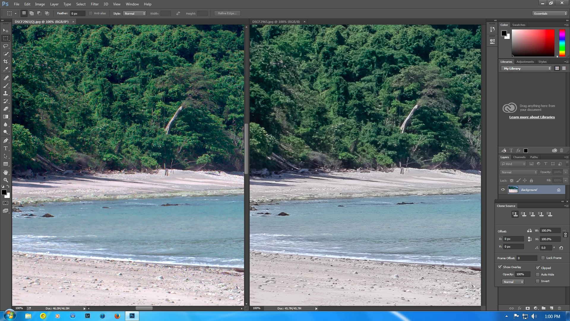
Task: Open the Essentials workspace dropdown
Action: [x=550, y=13]
